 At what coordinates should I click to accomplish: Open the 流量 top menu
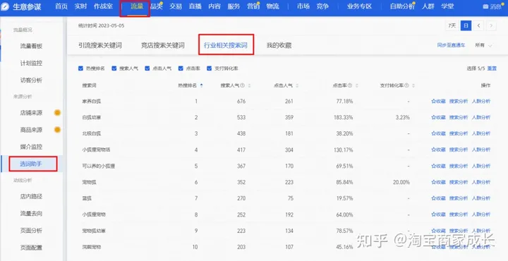[137, 6]
